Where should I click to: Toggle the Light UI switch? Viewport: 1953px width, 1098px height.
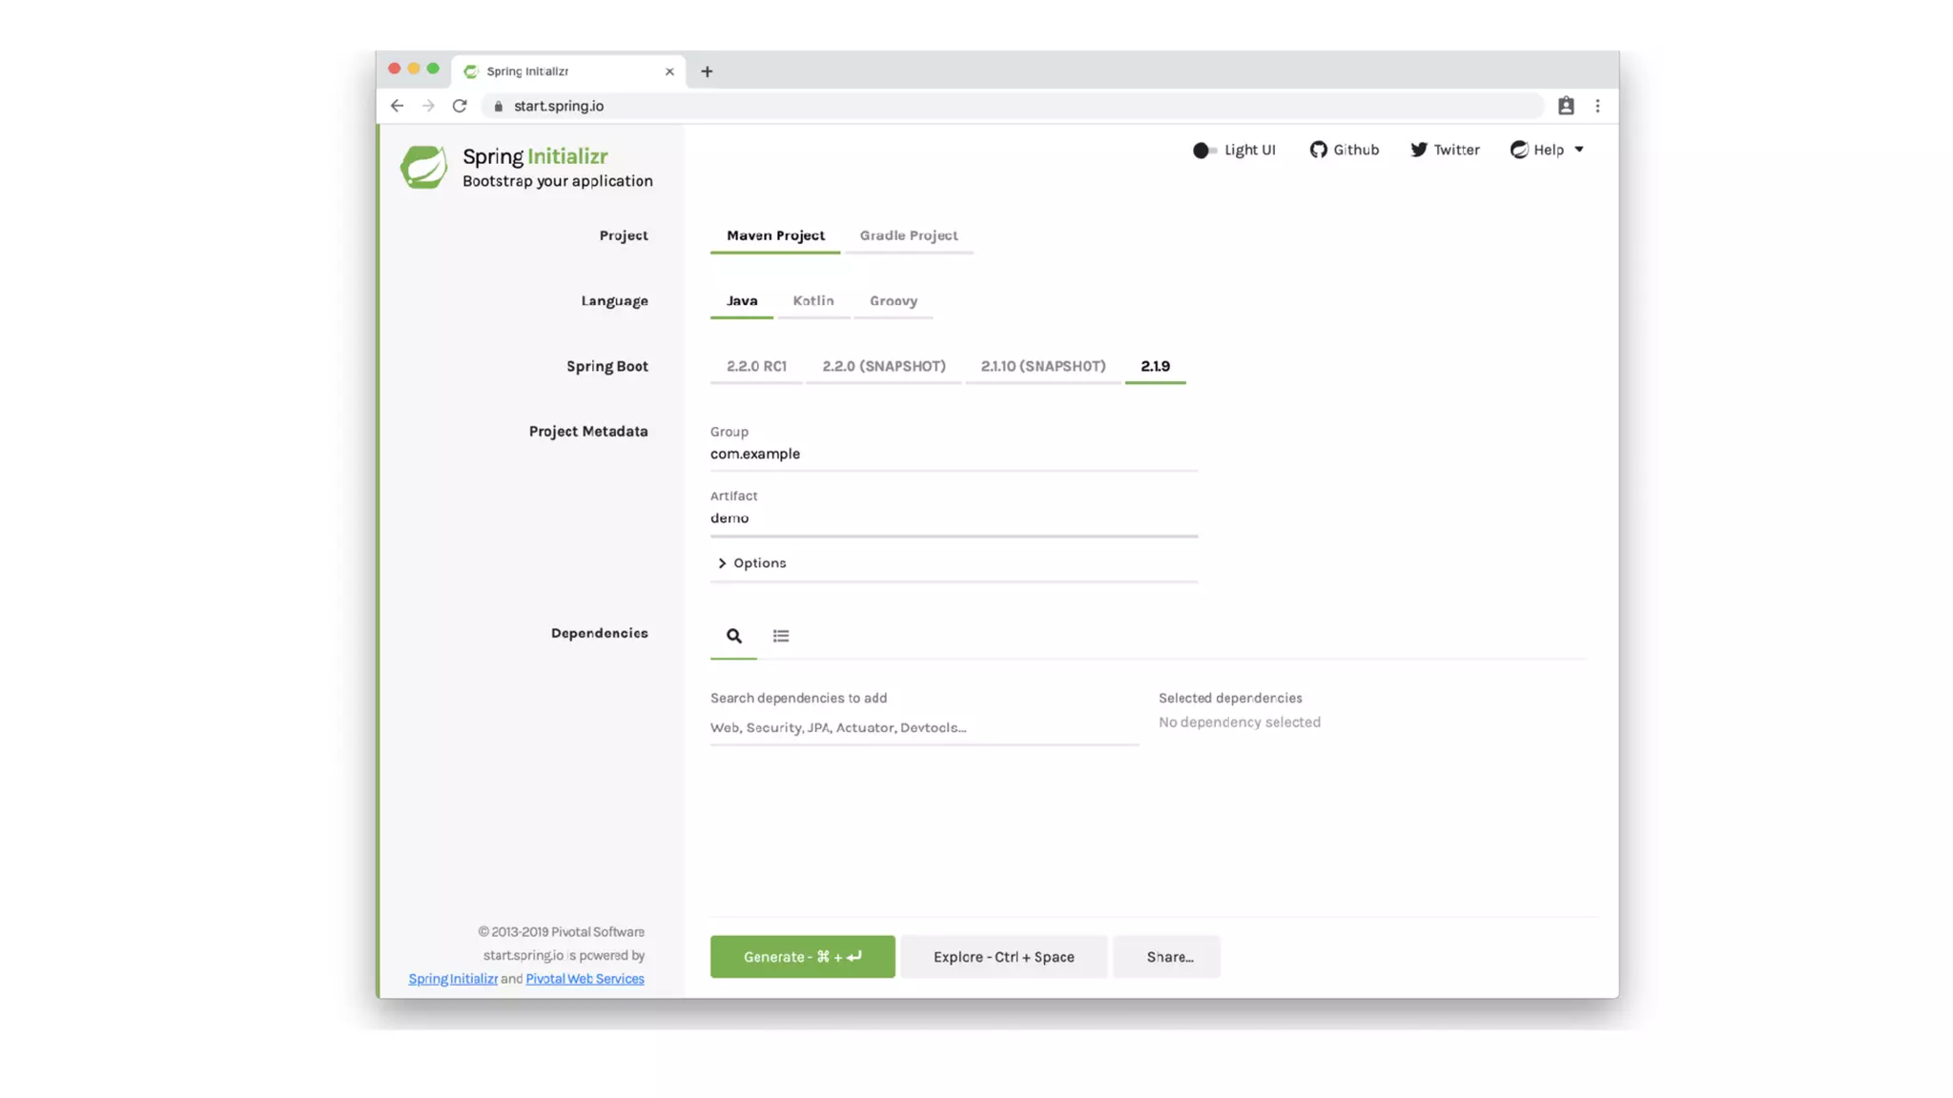coord(1204,151)
